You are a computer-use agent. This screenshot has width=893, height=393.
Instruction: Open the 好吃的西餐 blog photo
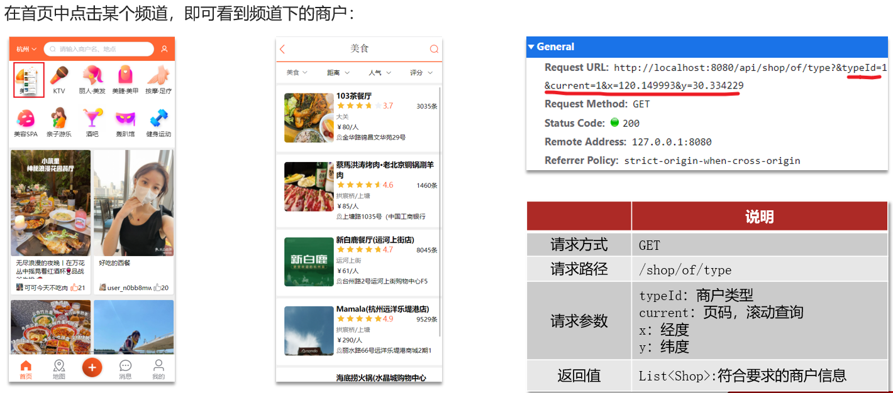point(133,203)
